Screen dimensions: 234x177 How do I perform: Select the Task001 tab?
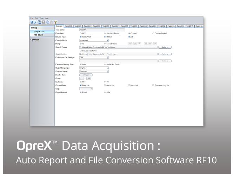pos(59,26)
